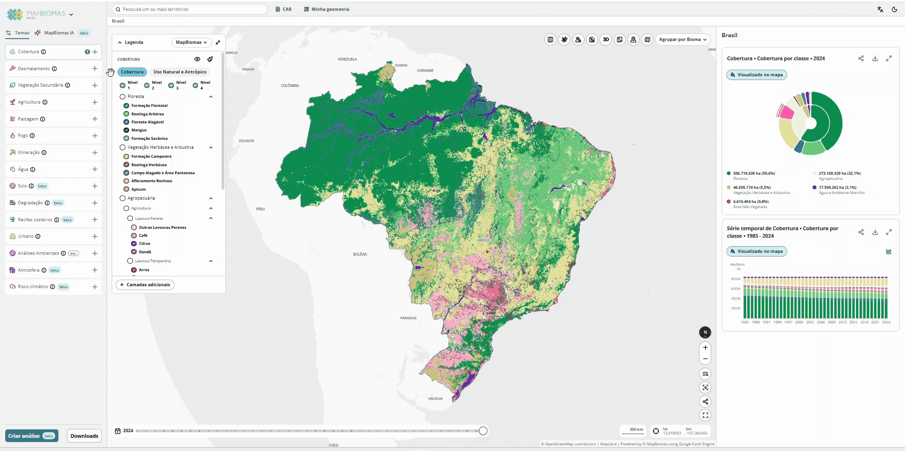Open the CAR link

point(283,9)
